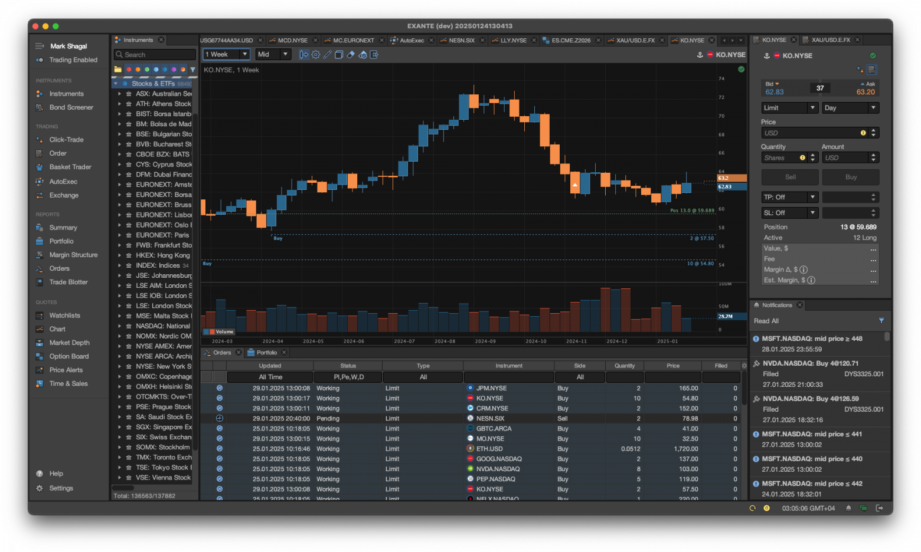
Task: Open the Limit order type dropdown
Action: point(789,108)
